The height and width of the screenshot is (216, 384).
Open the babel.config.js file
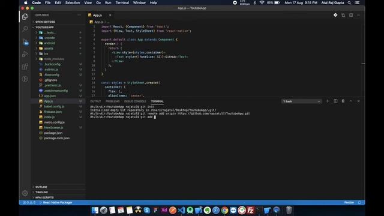(54, 107)
